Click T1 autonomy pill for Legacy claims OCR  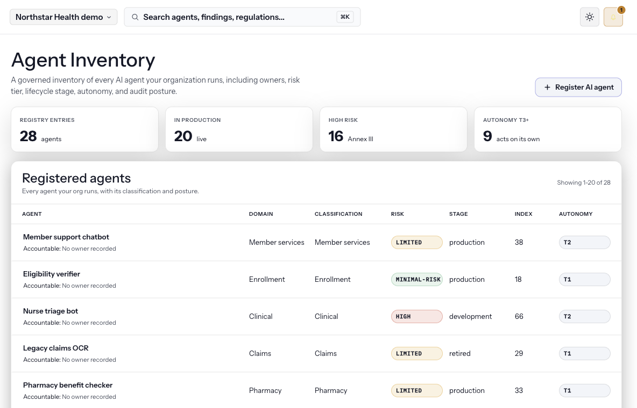[585, 354]
